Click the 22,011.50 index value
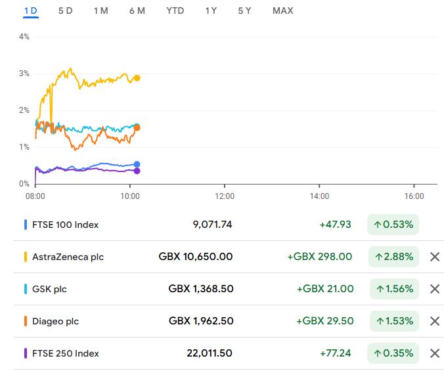The height and width of the screenshot is (371, 444). click(210, 353)
